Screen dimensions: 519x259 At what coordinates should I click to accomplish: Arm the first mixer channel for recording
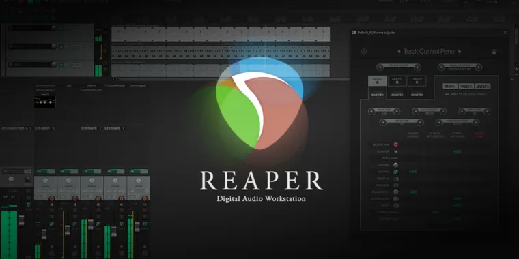[52, 198]
